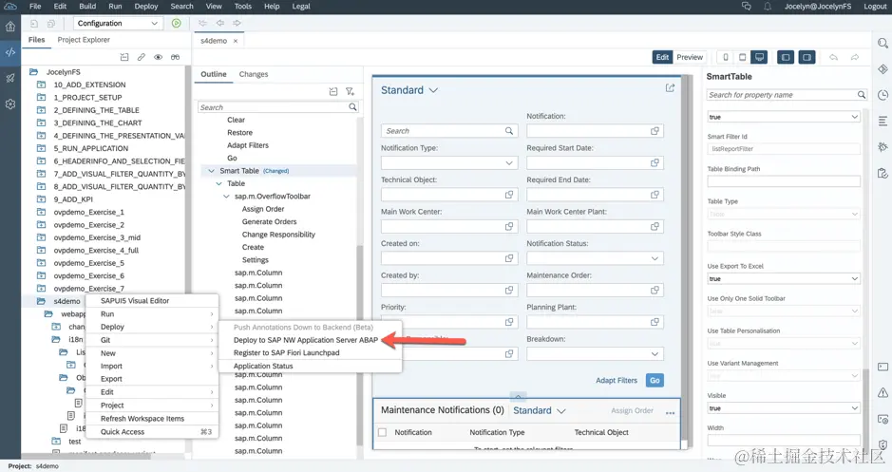Open notifications bell icon in top bar

click(768, 7)
